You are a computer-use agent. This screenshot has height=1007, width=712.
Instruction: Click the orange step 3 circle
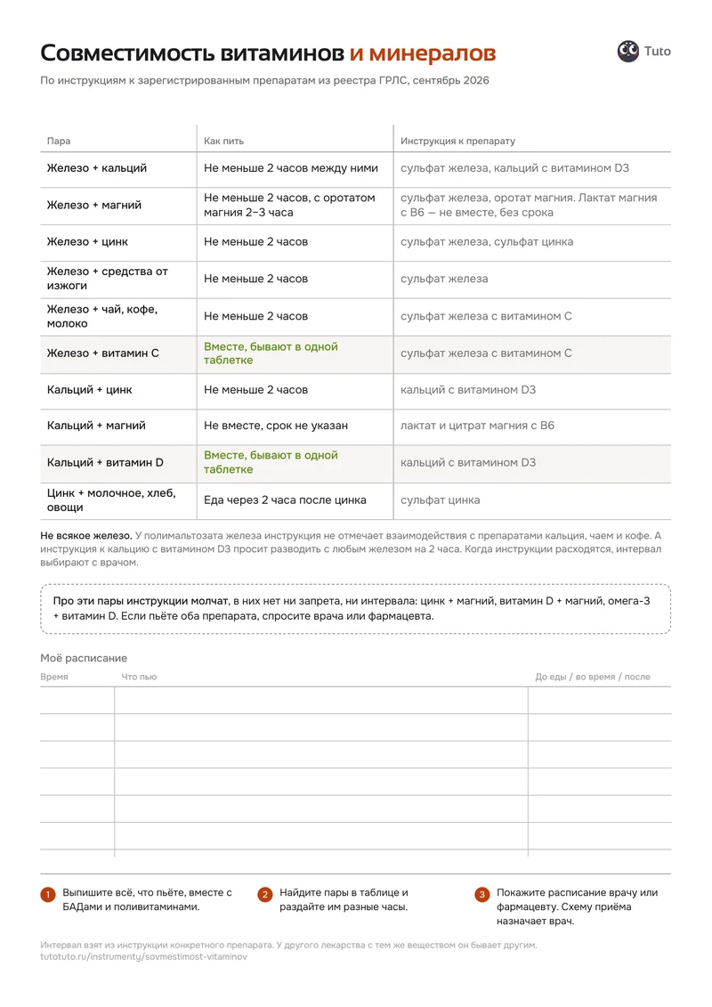point(482,895)
